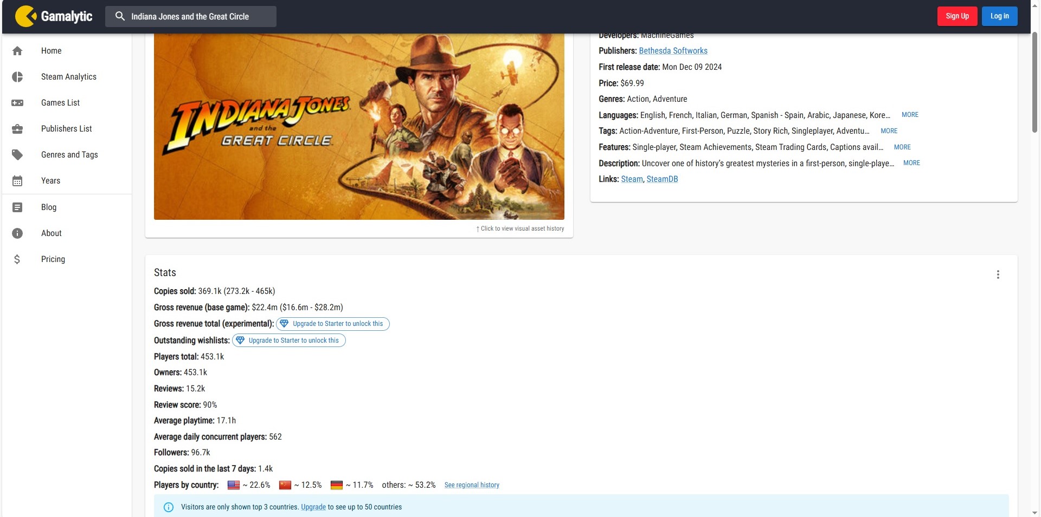The width and height of the screenshot is (1041, 517).
Task: Click the page vertical scrollbar thumb
Action: click(x=1034, y=82)
